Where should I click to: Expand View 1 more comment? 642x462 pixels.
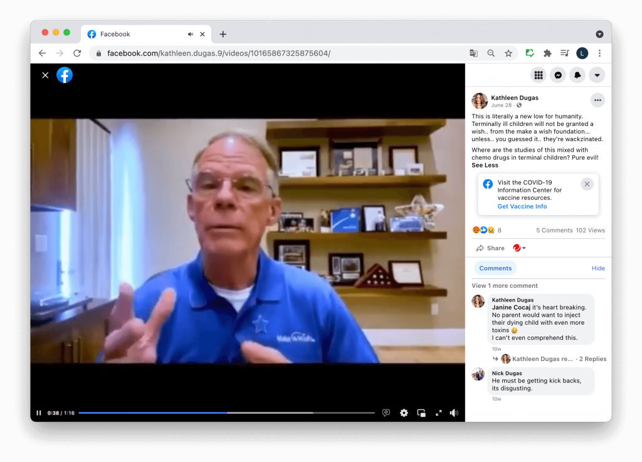click(x=504, y=286)
